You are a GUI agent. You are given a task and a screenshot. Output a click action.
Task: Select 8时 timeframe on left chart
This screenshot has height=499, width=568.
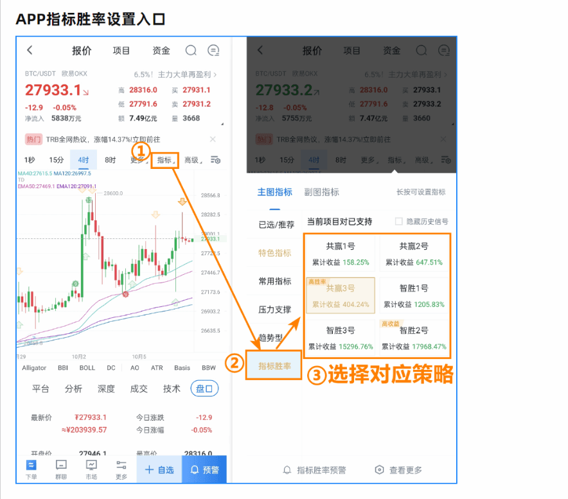point(110,160)
